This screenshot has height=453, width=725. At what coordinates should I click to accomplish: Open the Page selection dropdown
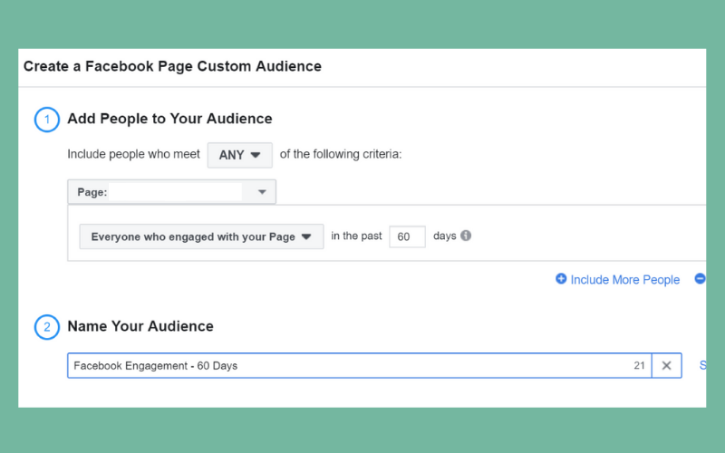[x=171, y=192]
